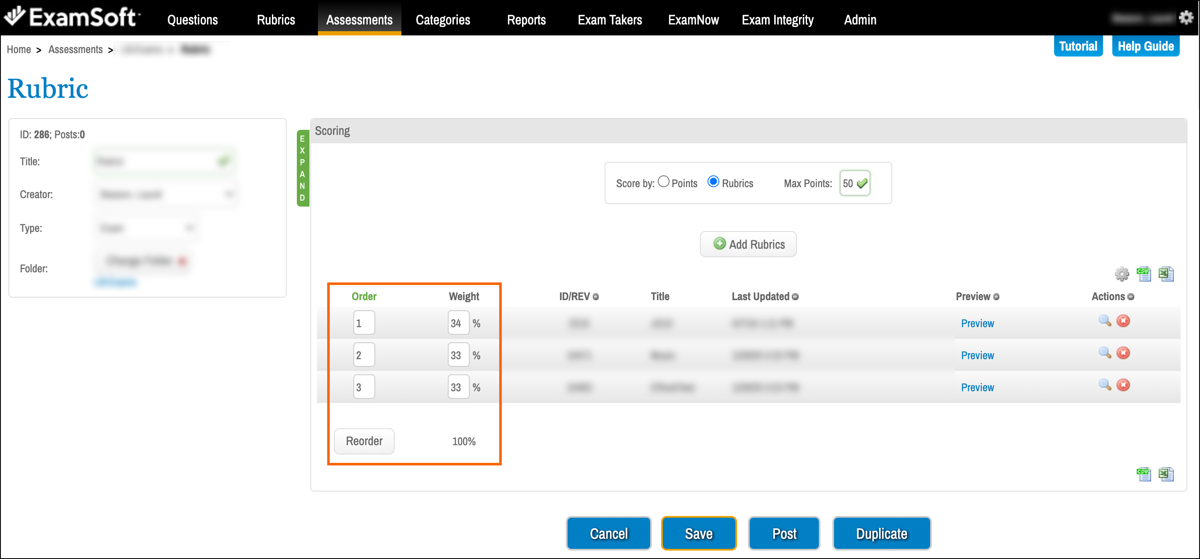Image resolution: width=1200 pixels, height=559 pixels.
Task: Open the Reports menu
Action: point(526,19)
